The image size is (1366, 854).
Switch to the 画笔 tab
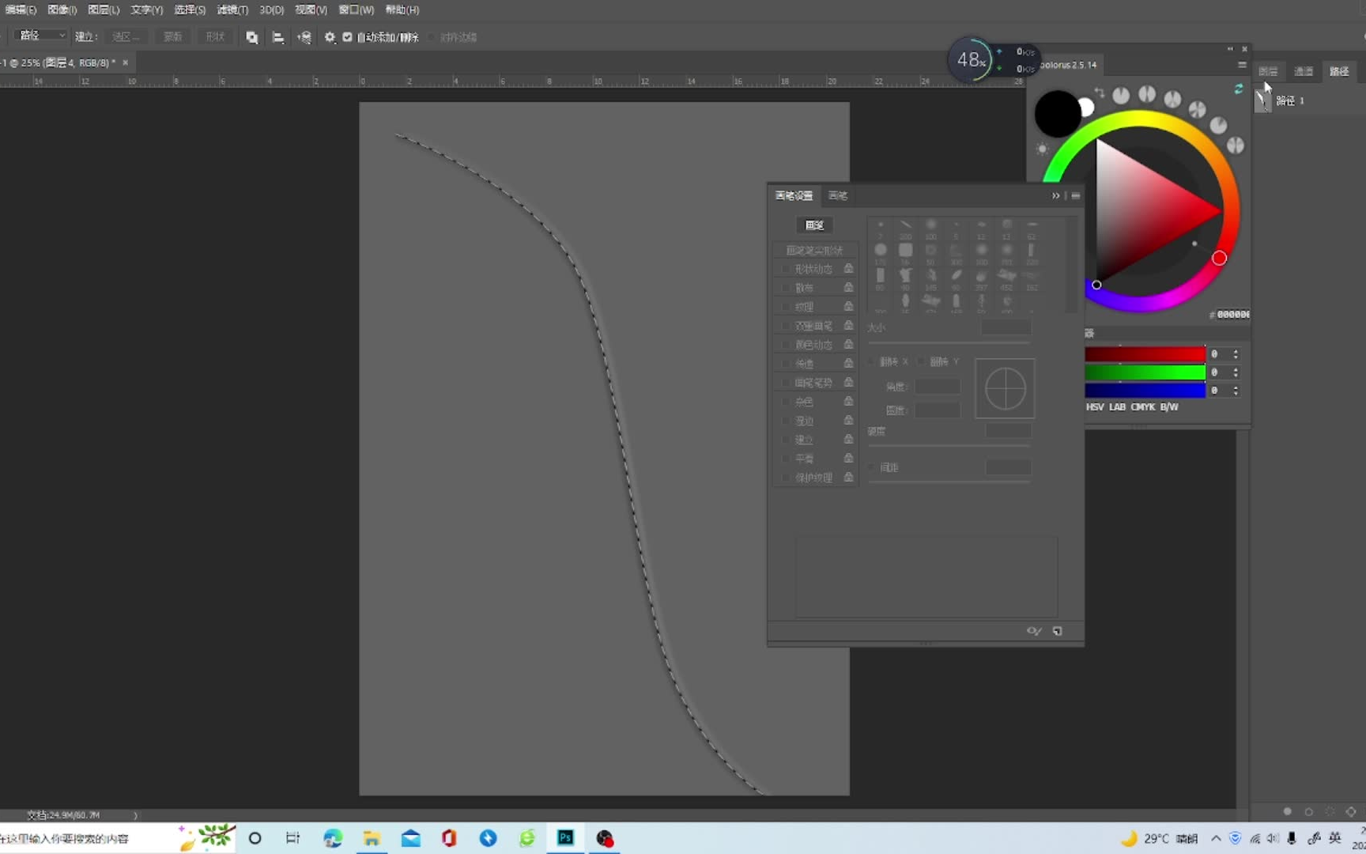[x=838, y=196]
